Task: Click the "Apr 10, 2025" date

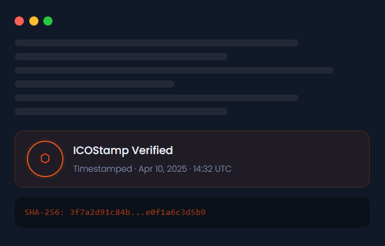Action: [162, 169]
